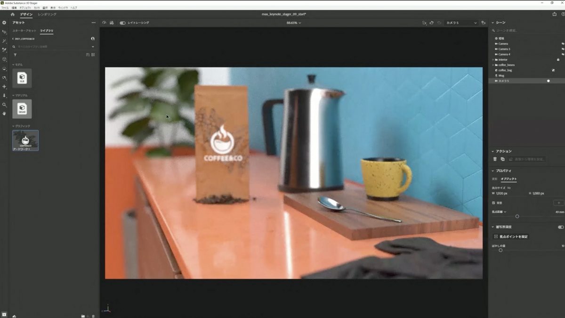This screenshot has width=565, height=318.
Task: Select the アートワーク 1 graphic thumbnail
Action: (x=25, y=140)
